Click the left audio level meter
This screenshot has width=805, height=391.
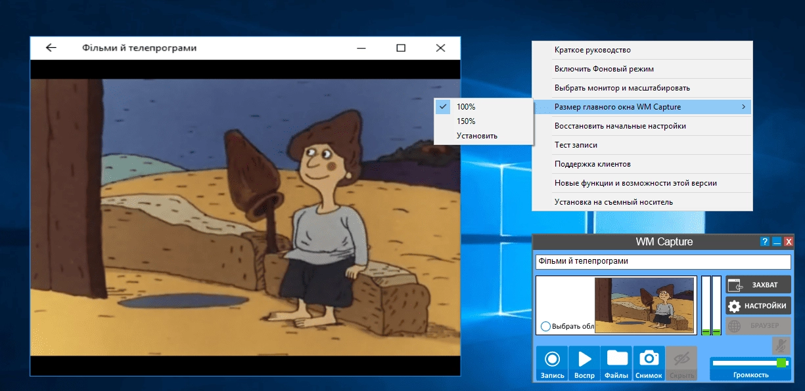point(706,306)
